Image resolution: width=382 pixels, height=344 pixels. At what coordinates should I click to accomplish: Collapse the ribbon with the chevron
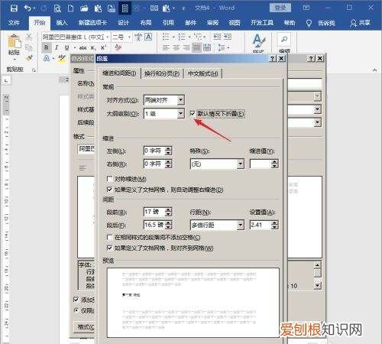374,70
